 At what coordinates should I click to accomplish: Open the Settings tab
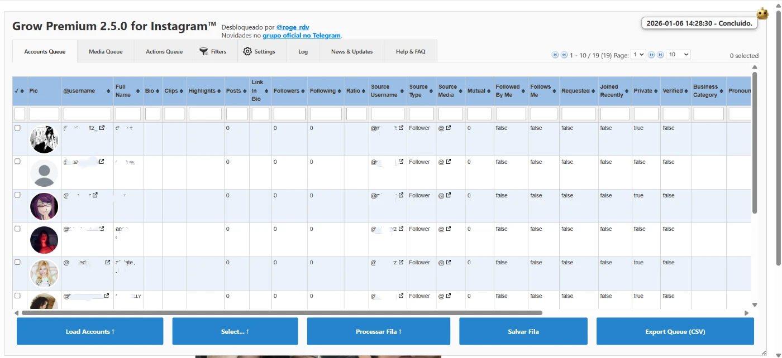(259, 51)
